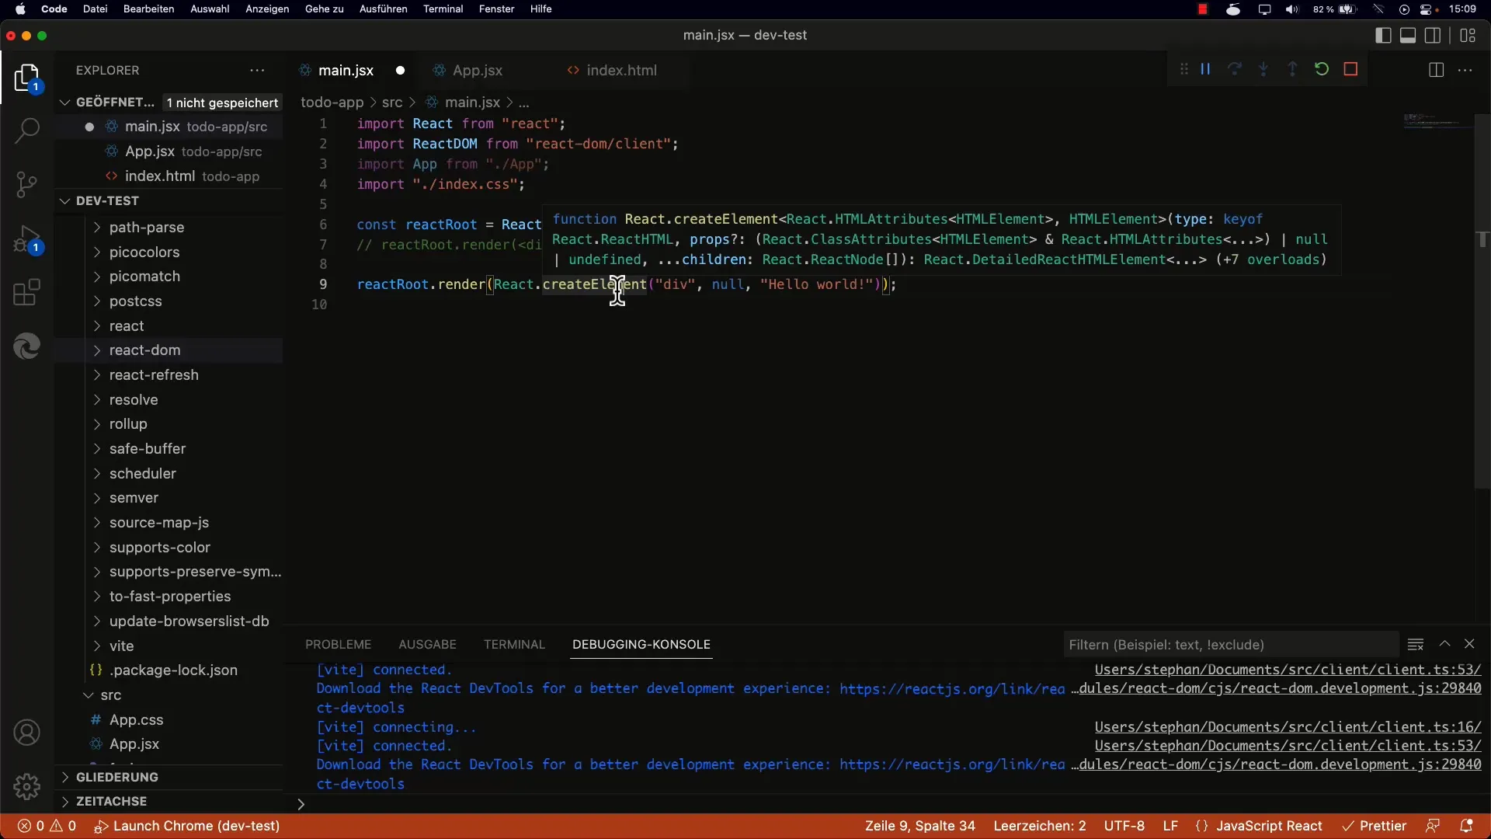1491x839 pixels.
Task: Open the Explorer view in activity bar
Action: pos(27,78)
